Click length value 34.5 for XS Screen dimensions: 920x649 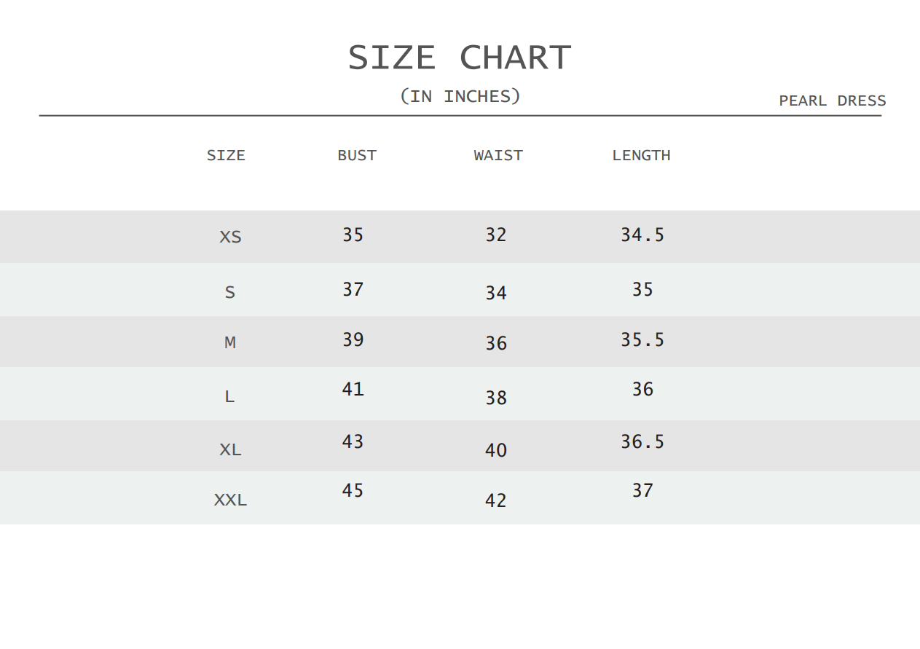click(x=642, y=235)
